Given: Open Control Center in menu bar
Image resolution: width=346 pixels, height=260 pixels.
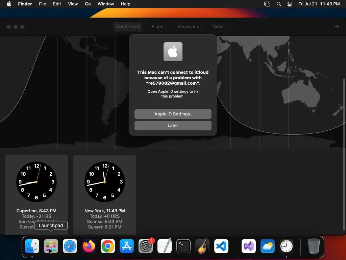Looking at the screenshot, I should pos(290,4).
